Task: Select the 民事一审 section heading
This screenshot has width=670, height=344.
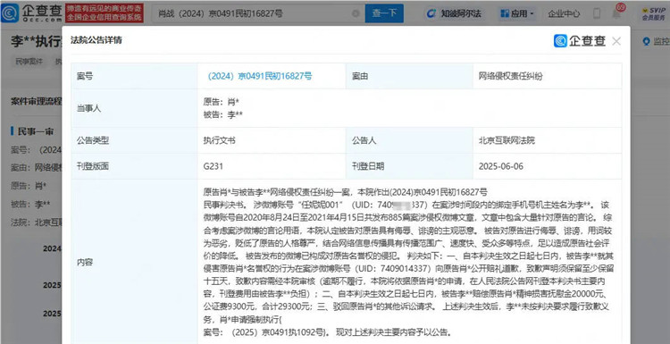Action: click(35, 131)
